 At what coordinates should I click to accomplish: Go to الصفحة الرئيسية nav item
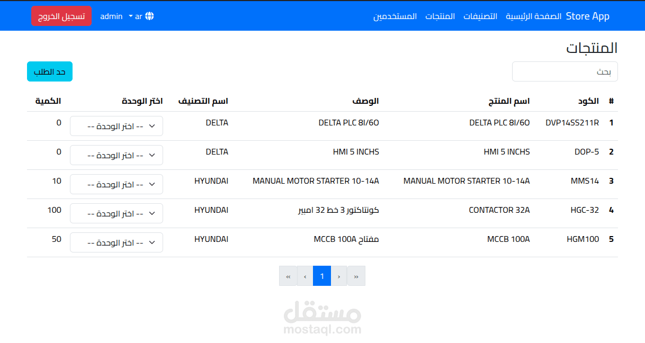tap(534, 16)
